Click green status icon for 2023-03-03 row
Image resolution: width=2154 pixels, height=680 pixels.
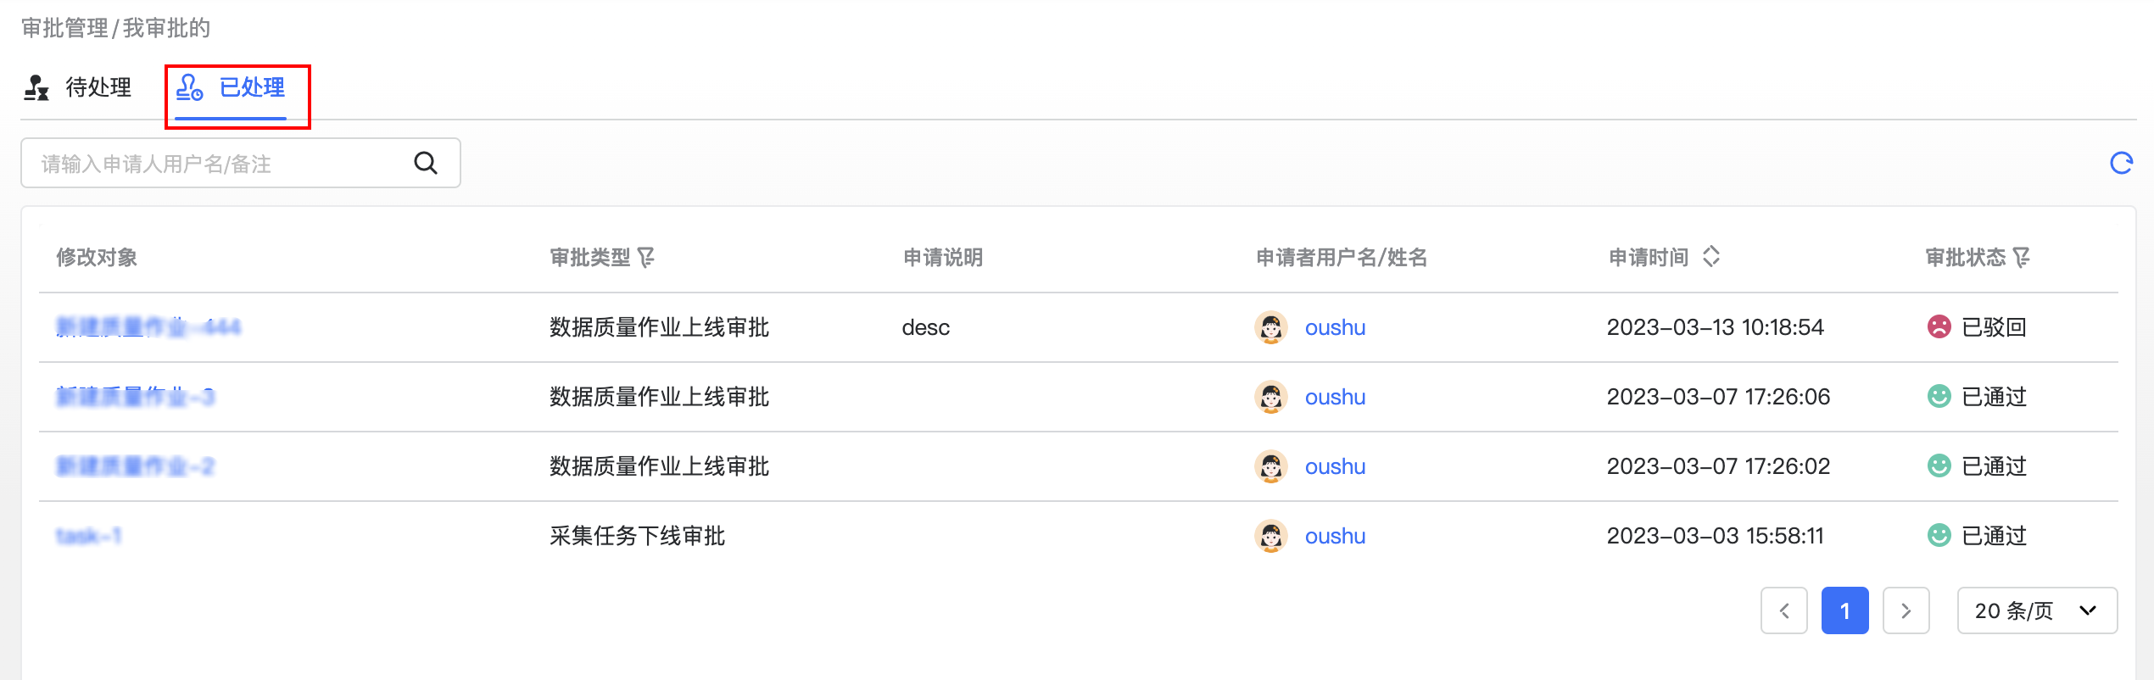tap(1939, 536)
